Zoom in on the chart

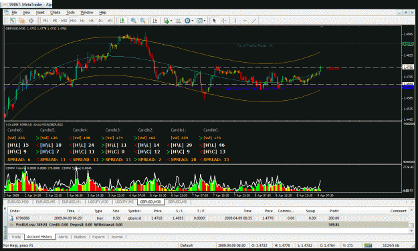[134, 21]
